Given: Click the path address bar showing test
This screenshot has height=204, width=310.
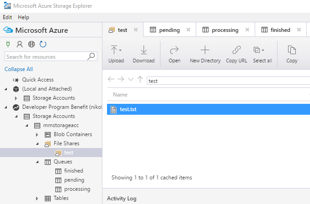Looking at the screenshot, I should coord(228,81).
